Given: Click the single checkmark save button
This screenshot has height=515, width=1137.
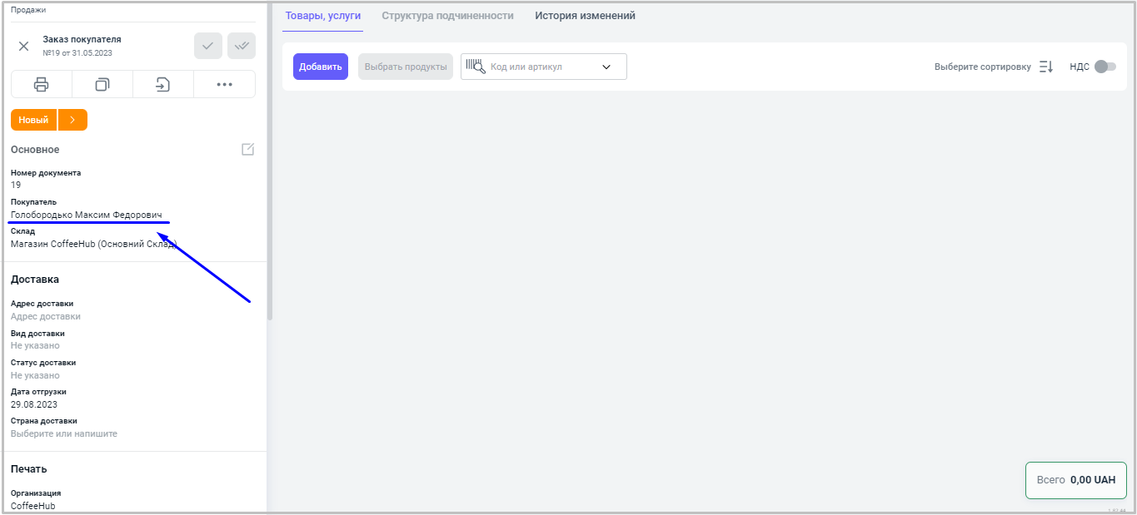Looking at the screenshot, I should [208, 46].
